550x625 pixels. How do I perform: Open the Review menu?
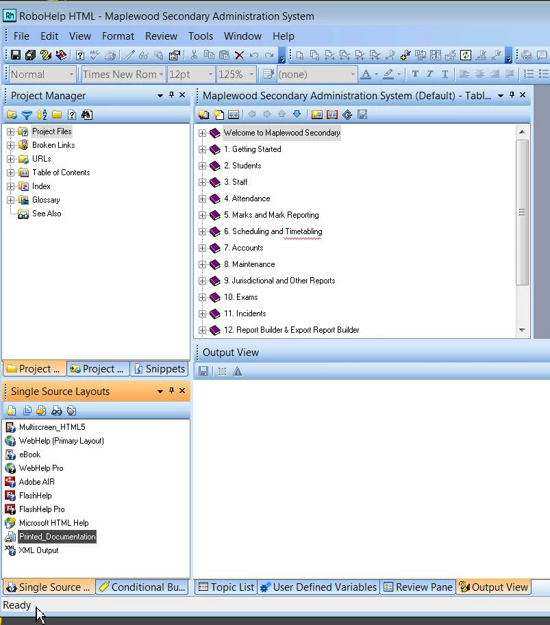pyautogui.click(x=161, y=36)
